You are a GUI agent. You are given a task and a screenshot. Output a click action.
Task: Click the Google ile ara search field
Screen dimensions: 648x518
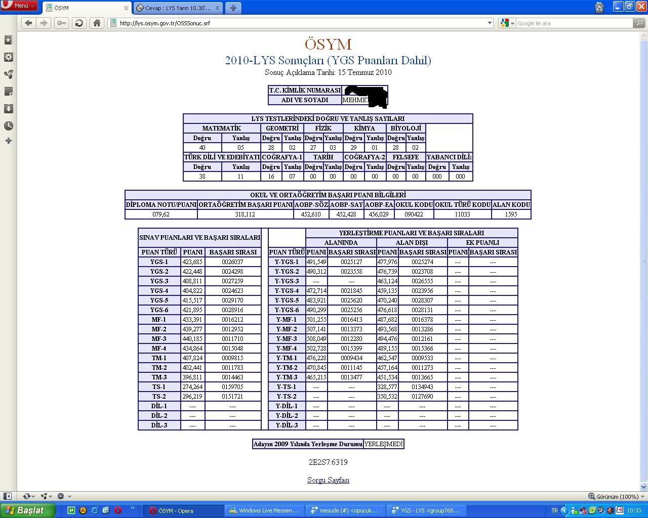click(x=574, y=23)
